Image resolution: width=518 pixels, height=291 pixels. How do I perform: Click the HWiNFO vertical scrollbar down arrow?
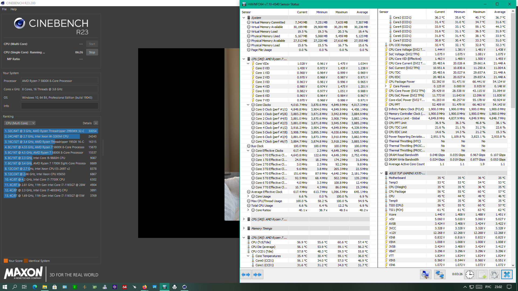point(513,265)
